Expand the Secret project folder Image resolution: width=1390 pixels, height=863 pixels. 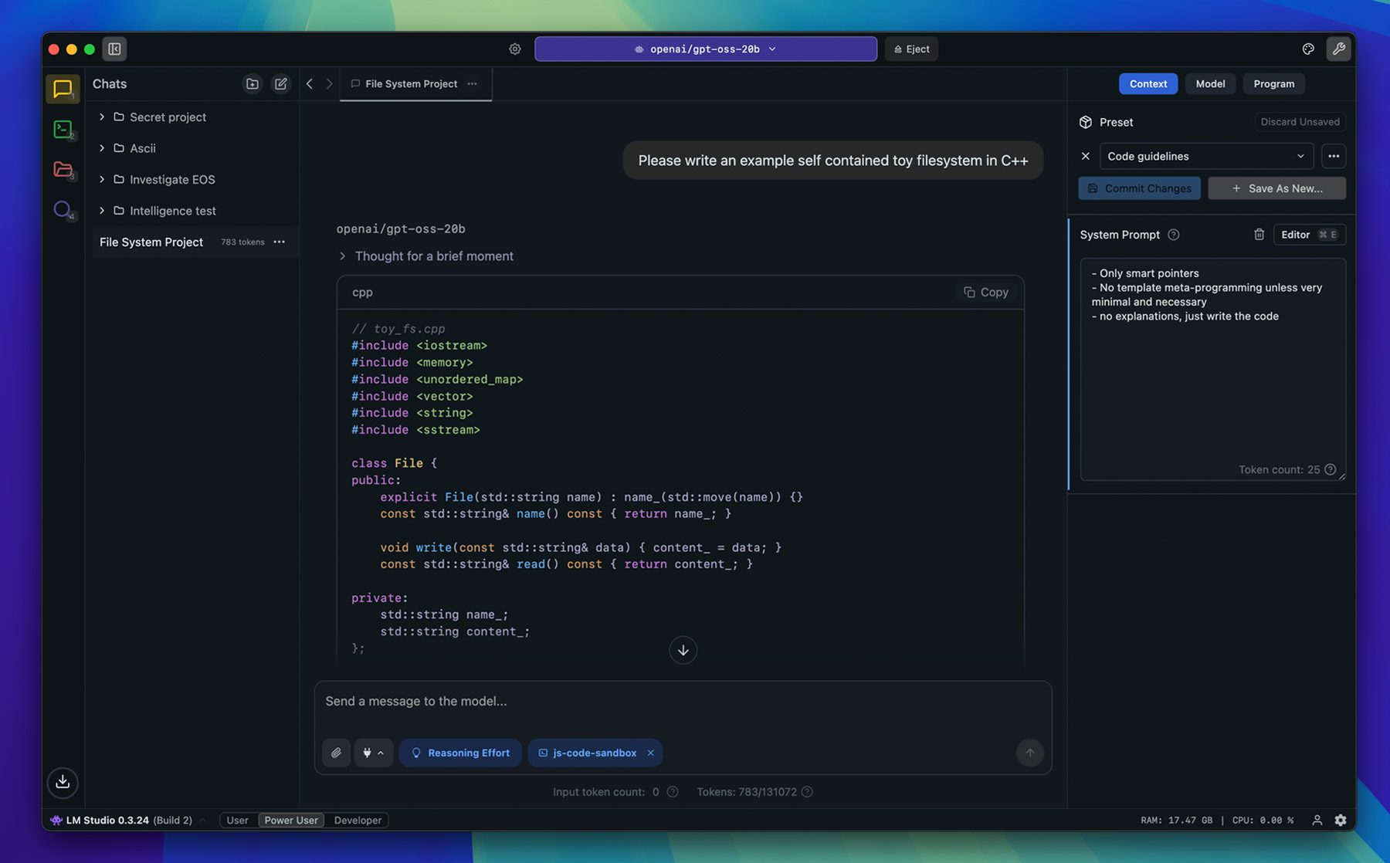coord(102,117)
